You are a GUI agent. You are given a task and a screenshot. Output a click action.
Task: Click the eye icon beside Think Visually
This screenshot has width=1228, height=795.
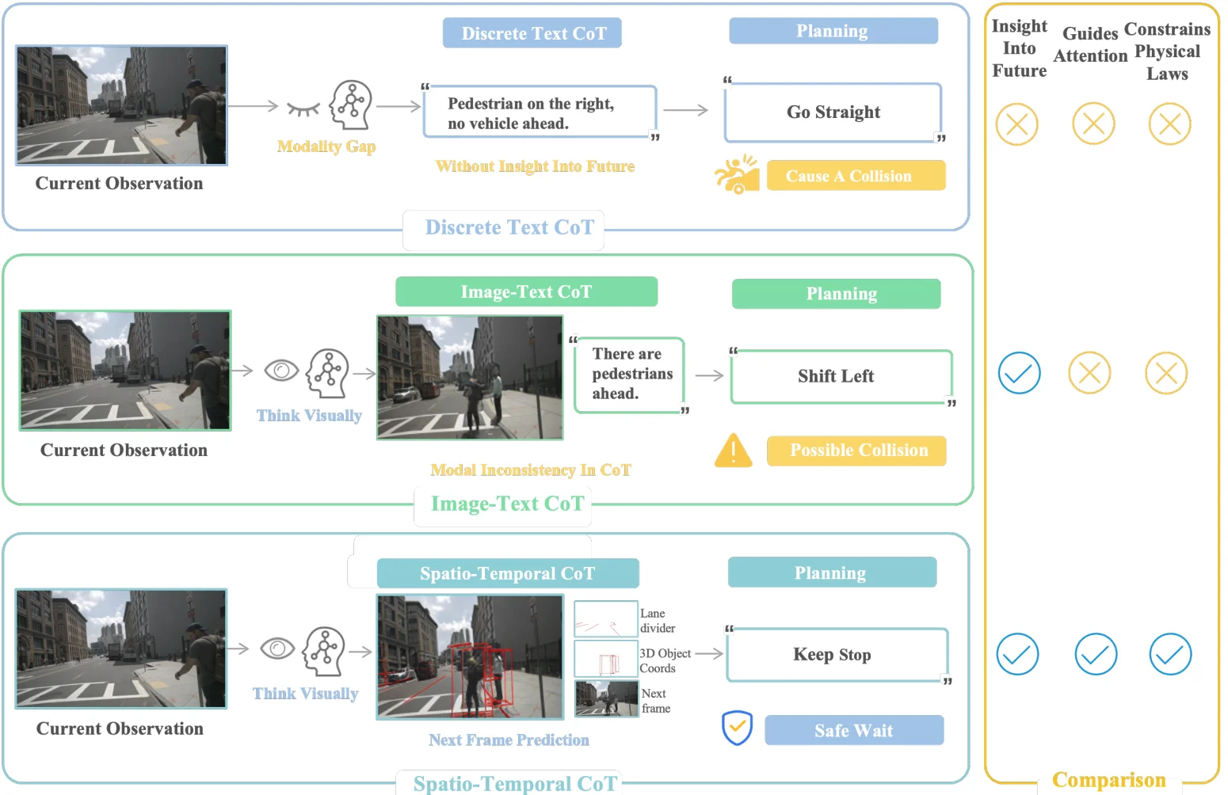click(280, 371)
